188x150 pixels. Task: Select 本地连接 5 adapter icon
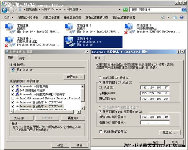coord(70,41)
